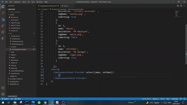Change language mode JavaScript
187x105 pixels.
tap(175, 99)
